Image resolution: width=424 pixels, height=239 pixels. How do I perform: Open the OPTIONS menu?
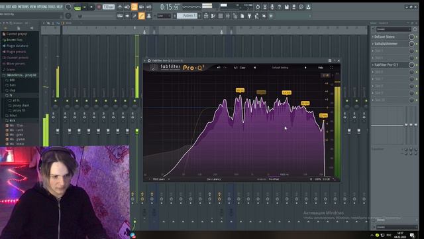point(42,7)
